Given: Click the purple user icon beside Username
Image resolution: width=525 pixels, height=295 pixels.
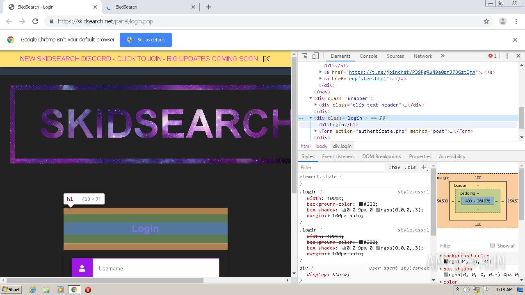Looking at the screenshot, I should [82, 268].
